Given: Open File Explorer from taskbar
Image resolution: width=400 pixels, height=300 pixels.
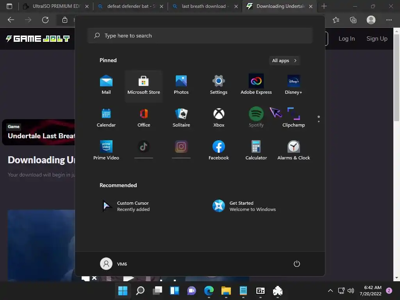Looking at the screenshot, I should 226,290.
